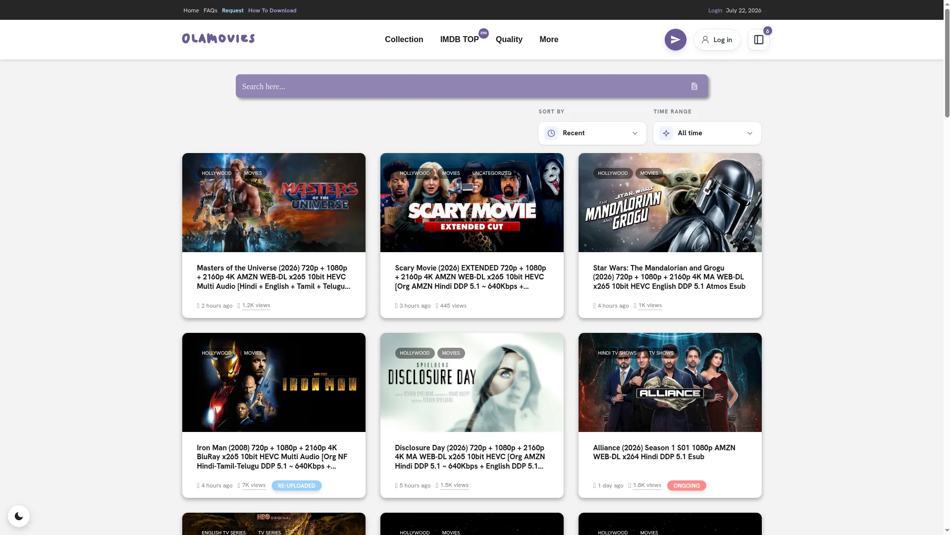This screenshot has height=535, width=951.
Task: Click '2 hours ago' on Masters of the Universe
Action: [216, 306]
